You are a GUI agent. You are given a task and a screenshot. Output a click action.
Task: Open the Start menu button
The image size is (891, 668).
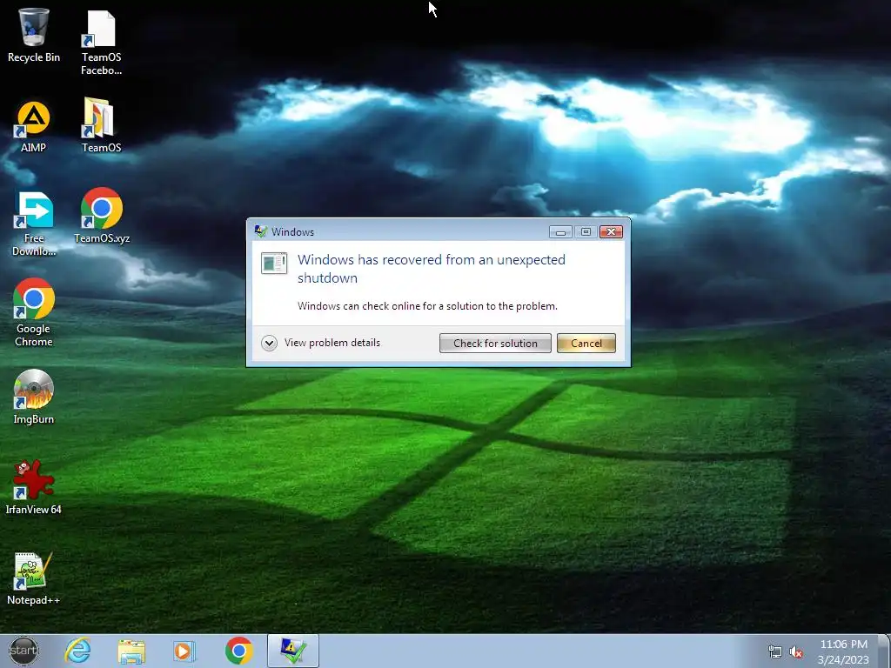23,651
